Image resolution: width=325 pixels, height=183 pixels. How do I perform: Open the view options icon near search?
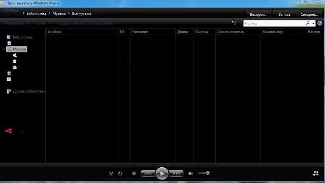(x=234, y=23)
